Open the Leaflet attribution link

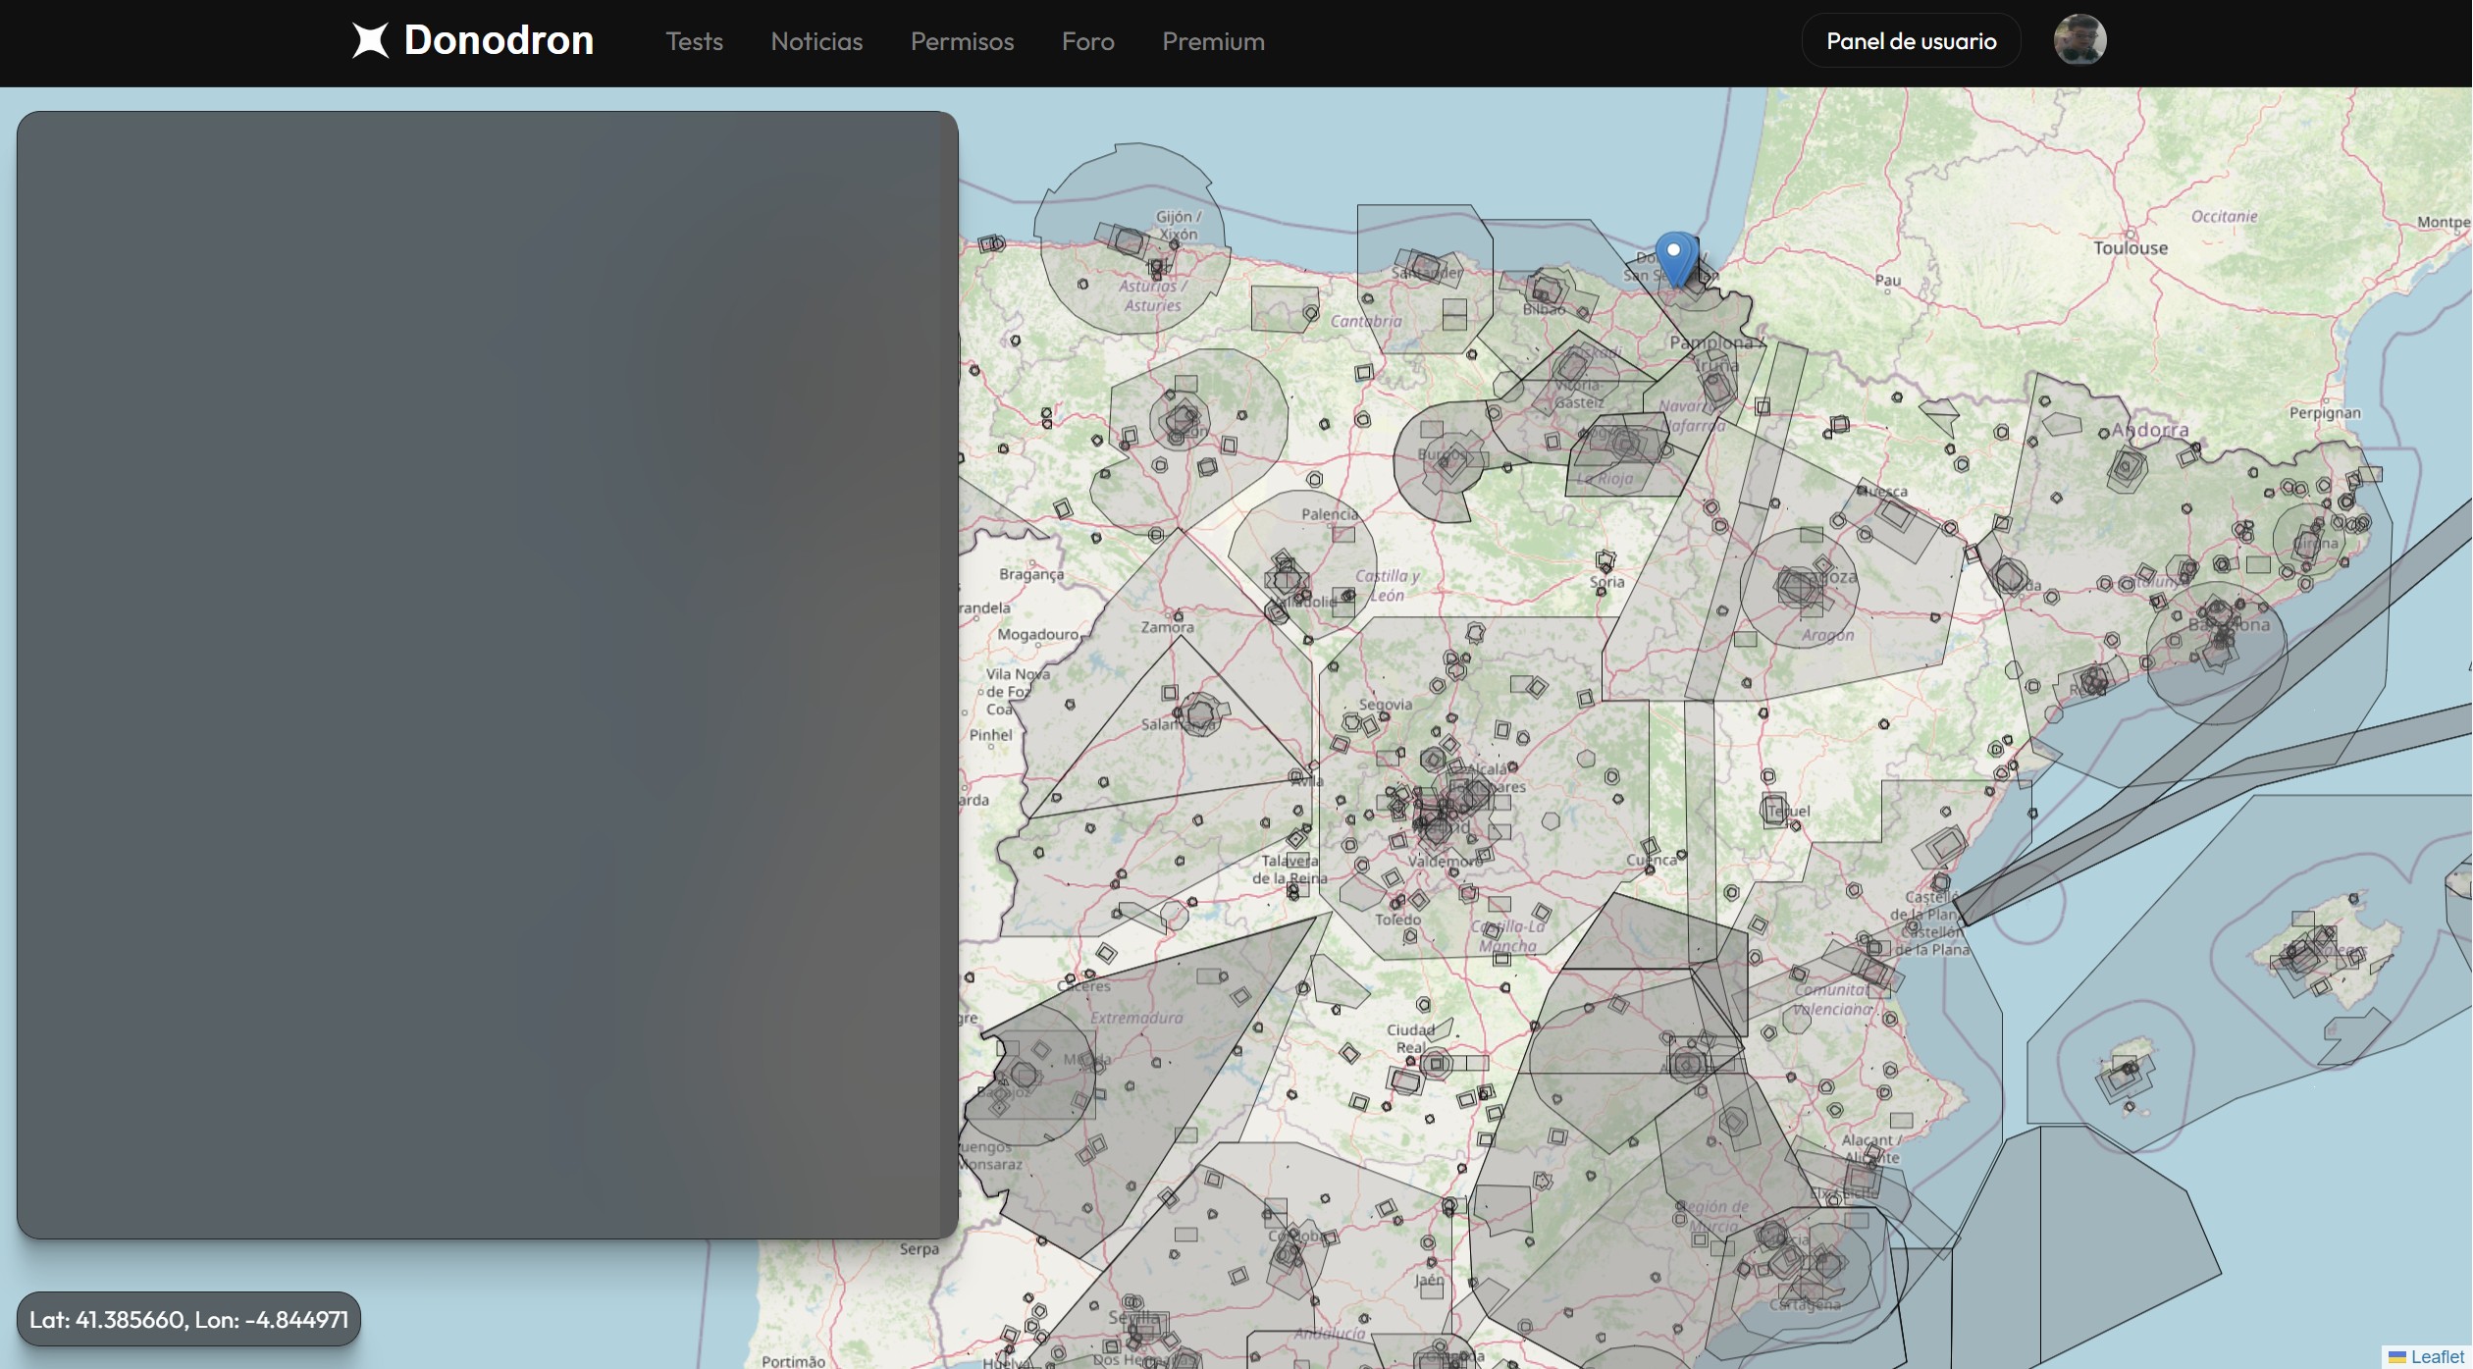tap(2437, 1357)
